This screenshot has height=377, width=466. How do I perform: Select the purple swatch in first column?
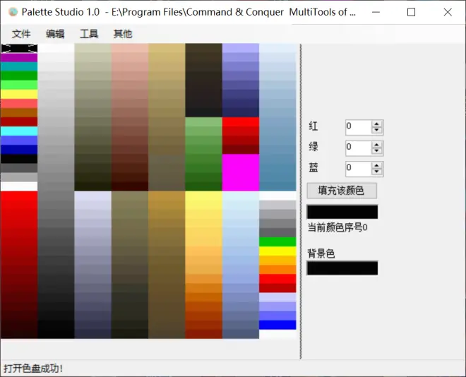click(x=19, y=58)
